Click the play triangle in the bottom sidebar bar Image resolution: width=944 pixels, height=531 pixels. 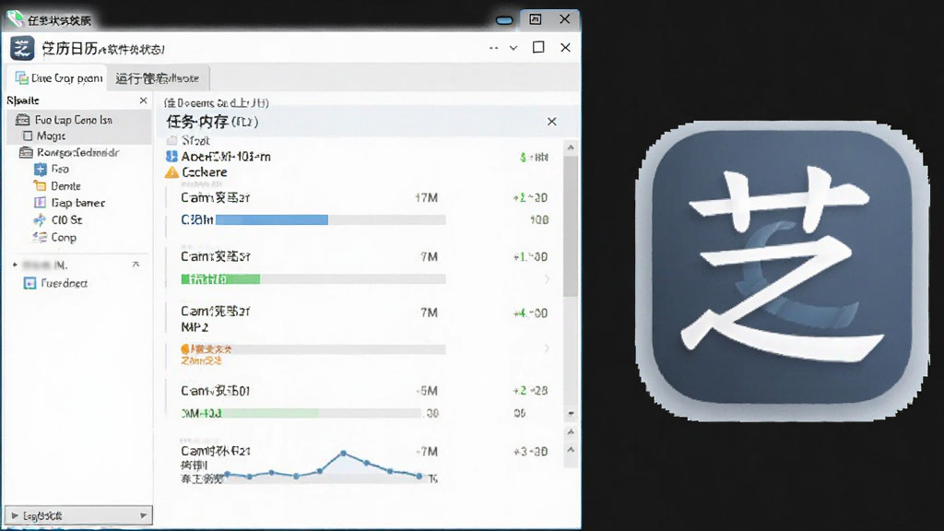[15, 516]
